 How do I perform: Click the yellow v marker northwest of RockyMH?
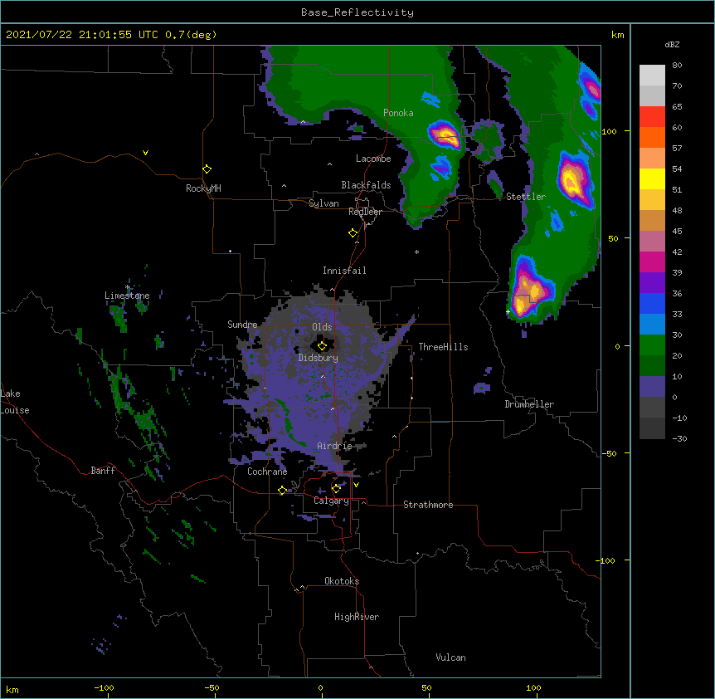point(145,153)
